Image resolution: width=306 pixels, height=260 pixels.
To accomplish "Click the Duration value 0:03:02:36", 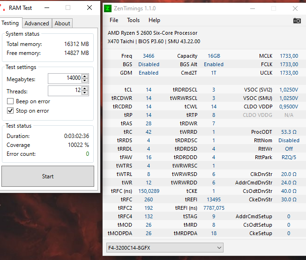I will pyautogui.click(x=76, y=136).
